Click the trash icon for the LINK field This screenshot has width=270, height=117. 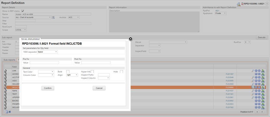pos(5,71)
